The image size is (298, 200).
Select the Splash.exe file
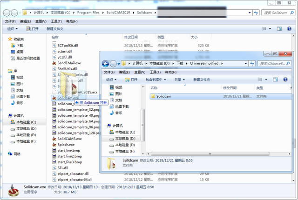[x=63, y=145]
